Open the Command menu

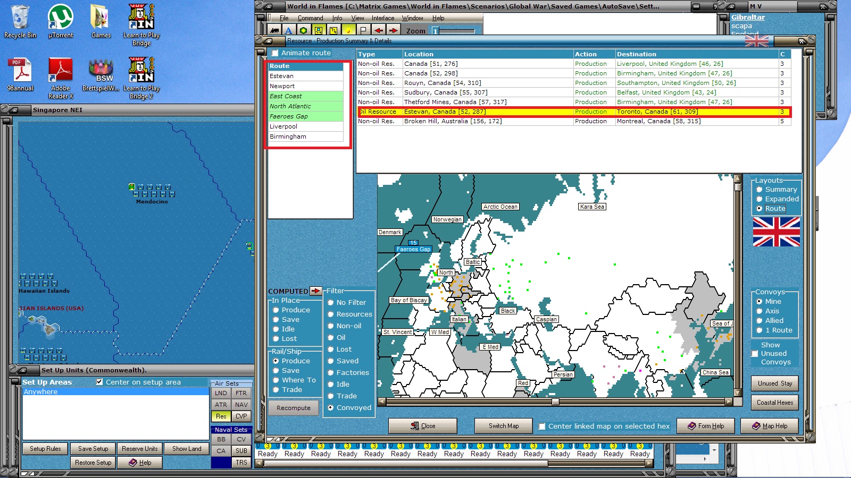[310, 18]
